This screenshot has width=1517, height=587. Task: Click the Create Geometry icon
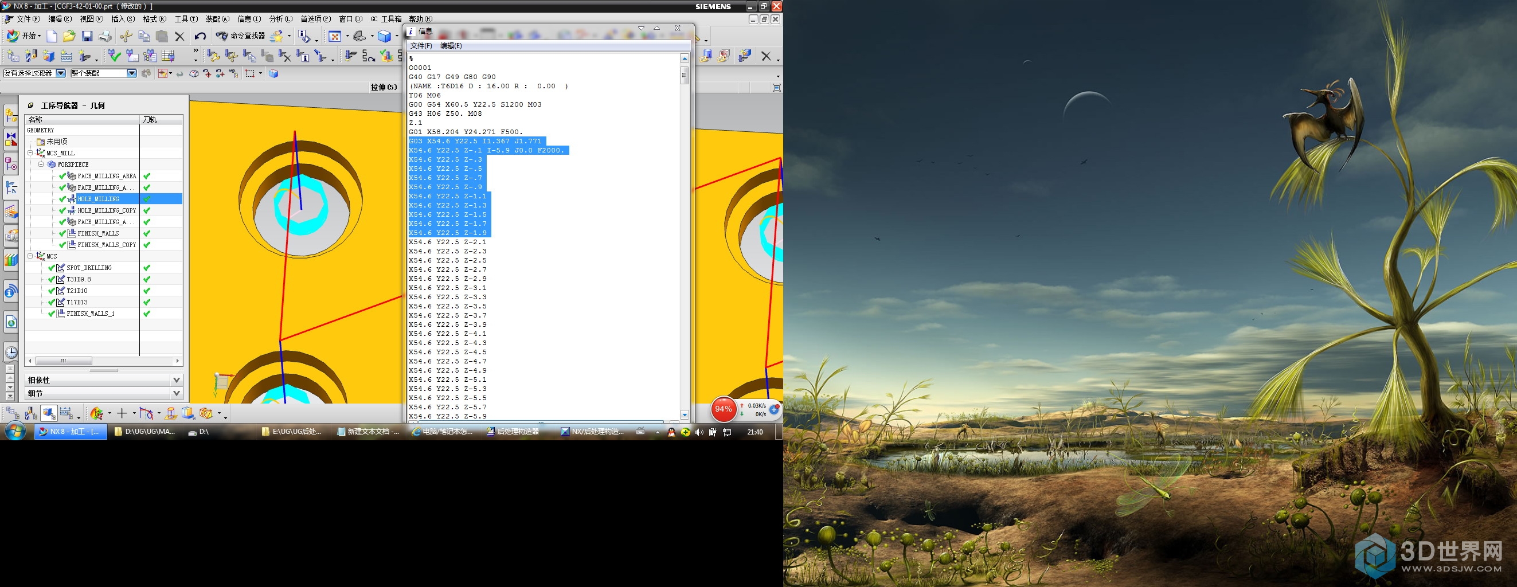pyautogui.click(x=48, y=56)
